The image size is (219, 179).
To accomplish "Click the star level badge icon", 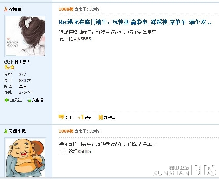I will (12, 67).
